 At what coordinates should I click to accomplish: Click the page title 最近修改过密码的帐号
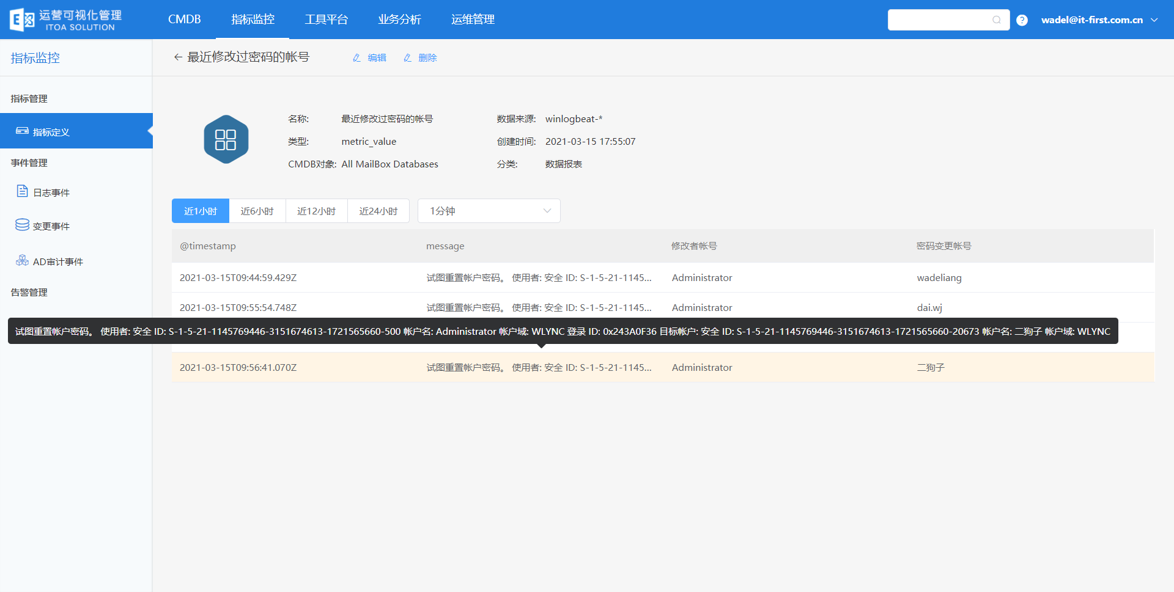point(248,57)
